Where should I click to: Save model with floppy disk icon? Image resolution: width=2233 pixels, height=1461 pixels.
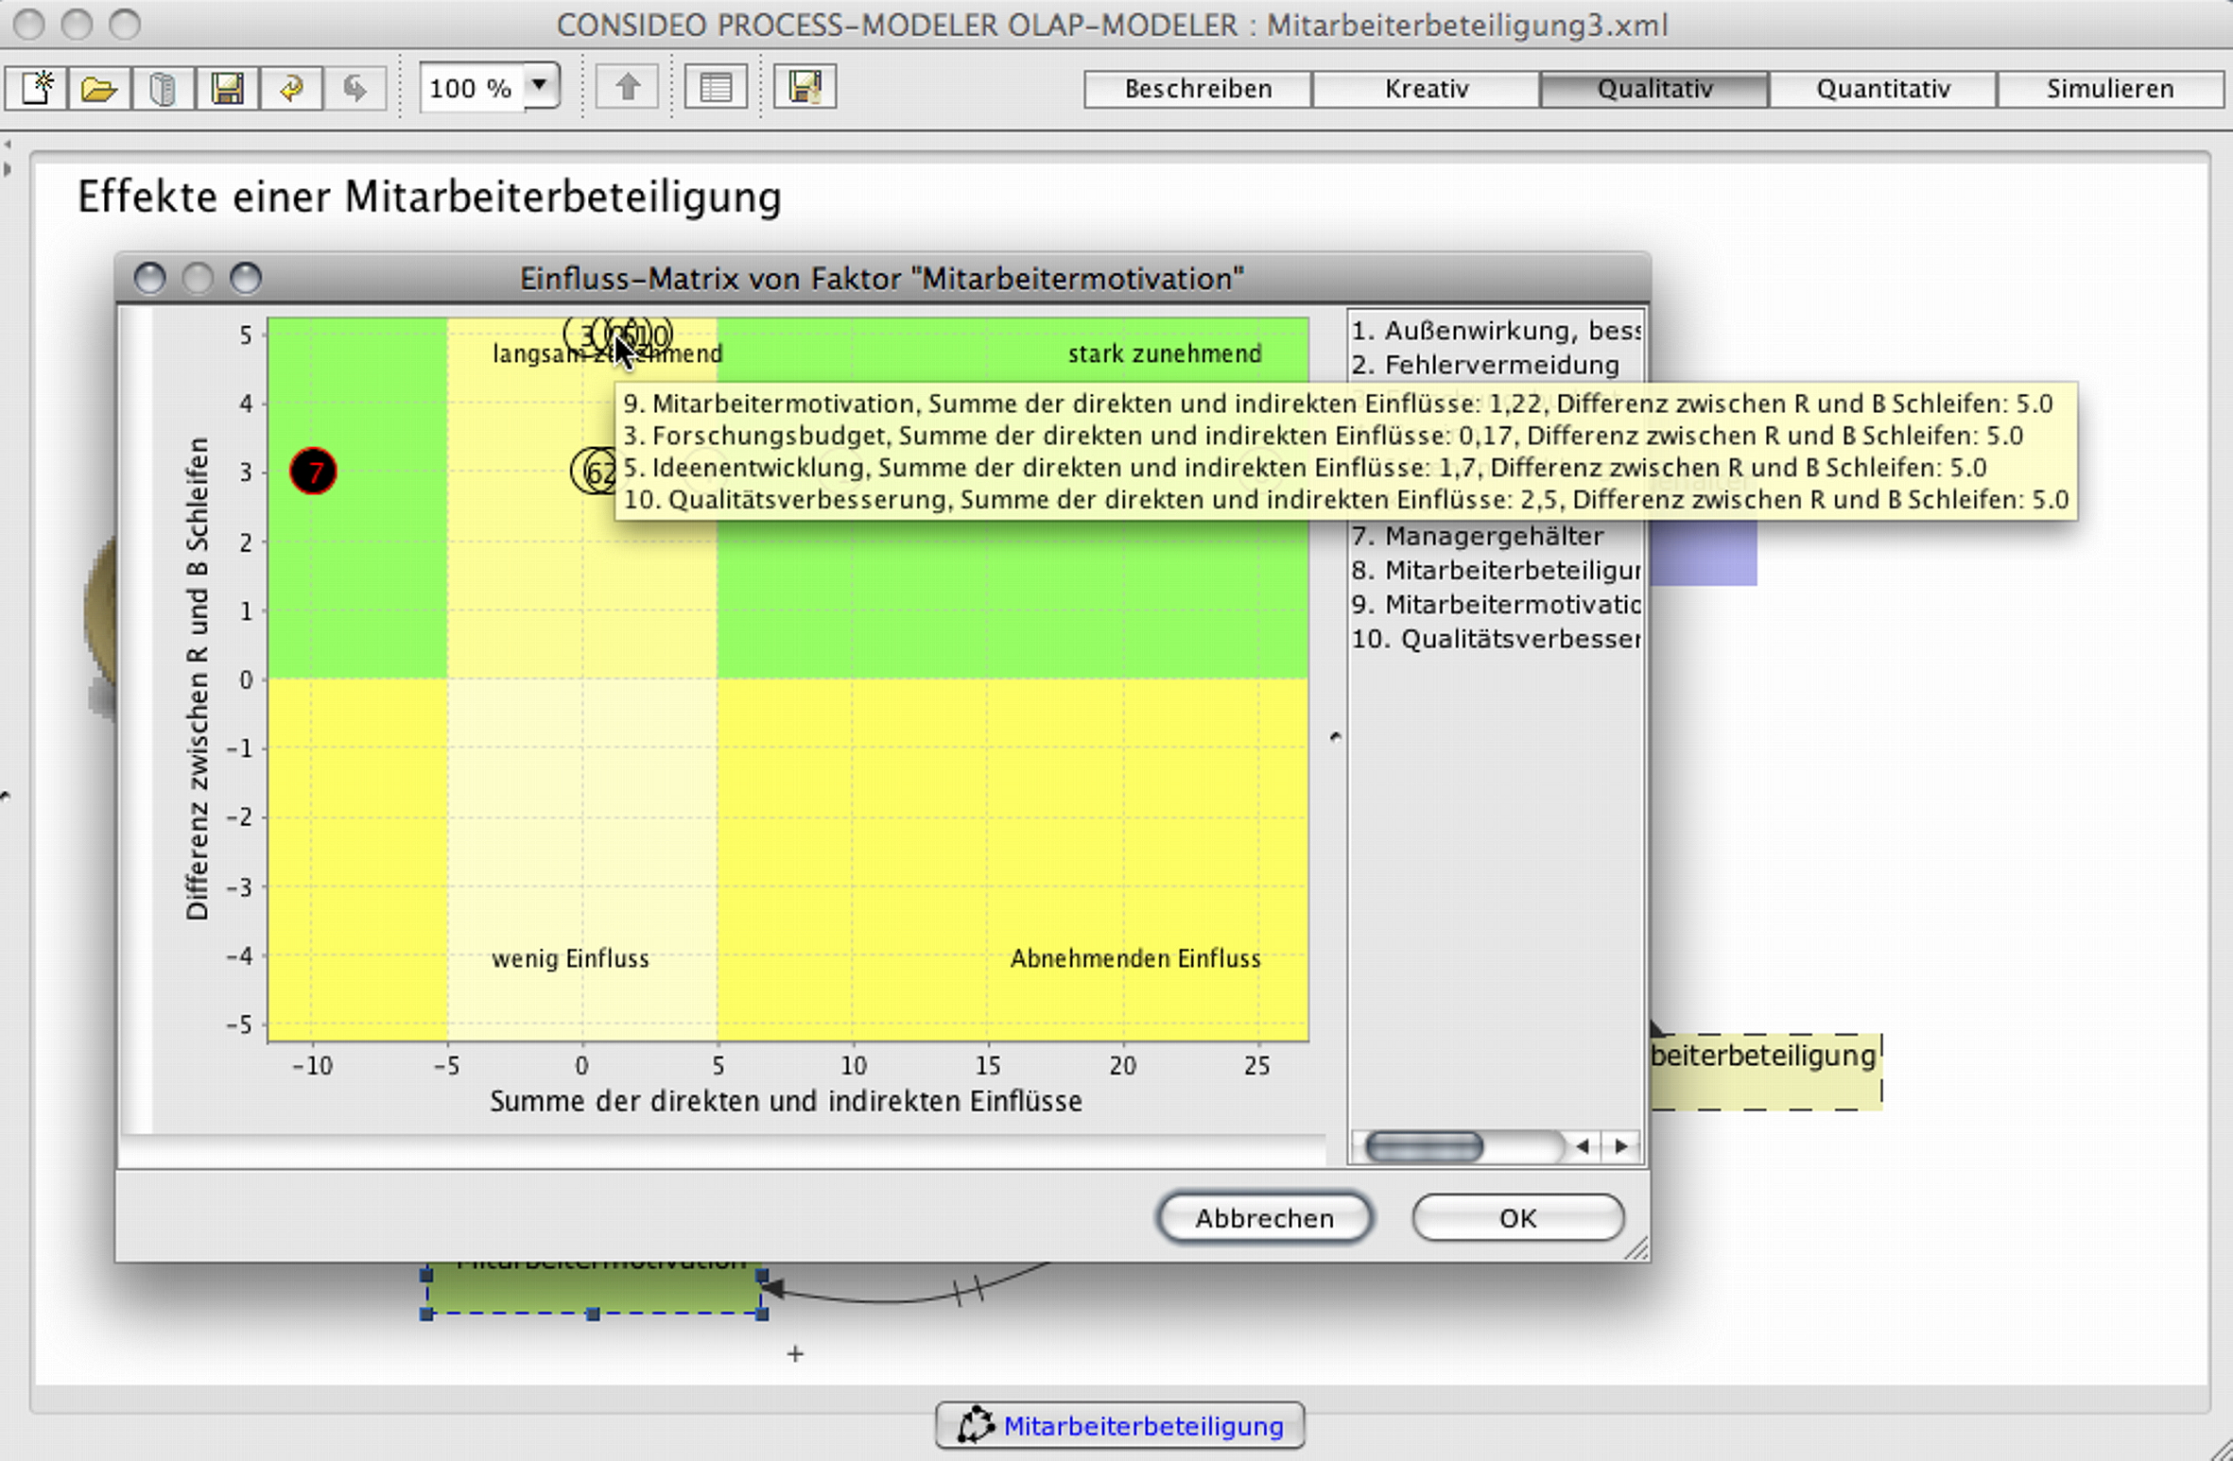click(x=228, y=88)
